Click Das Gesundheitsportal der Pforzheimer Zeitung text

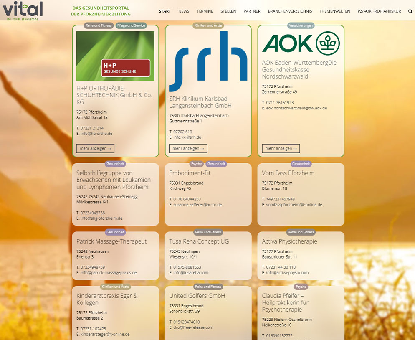click(x=101, y=11)
